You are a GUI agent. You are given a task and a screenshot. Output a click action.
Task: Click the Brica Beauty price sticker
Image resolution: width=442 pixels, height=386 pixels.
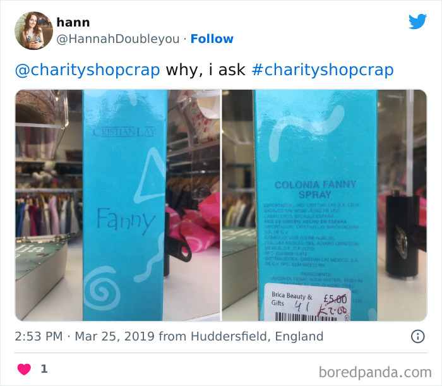[x=308, y=302]
